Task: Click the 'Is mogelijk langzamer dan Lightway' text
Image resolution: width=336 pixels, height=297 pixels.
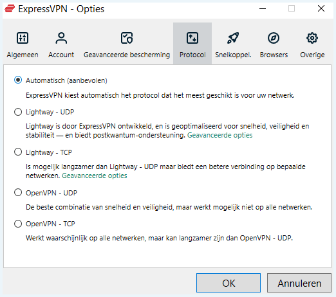Action: pos(165,171)
